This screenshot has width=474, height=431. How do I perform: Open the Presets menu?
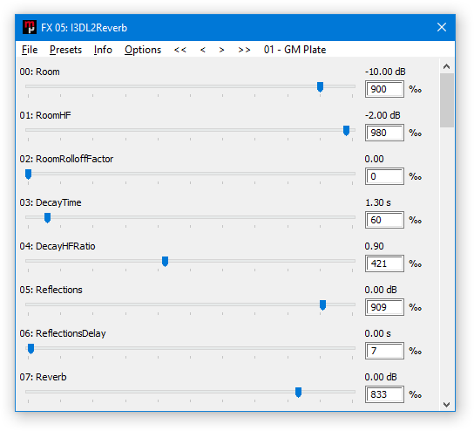coord(65,50)
